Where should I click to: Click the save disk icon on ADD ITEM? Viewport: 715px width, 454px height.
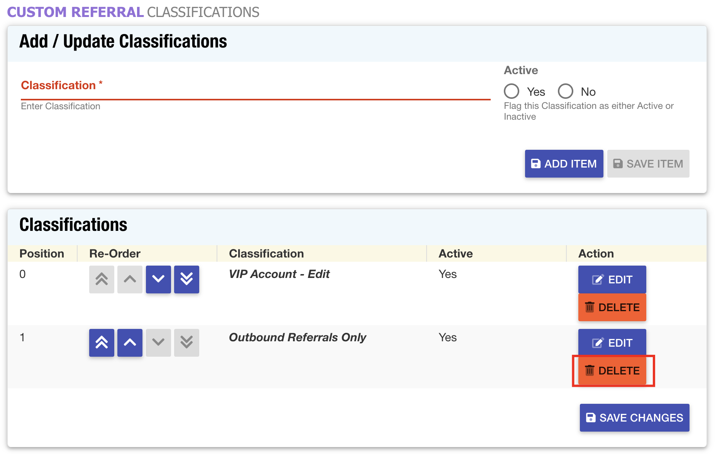536,163
